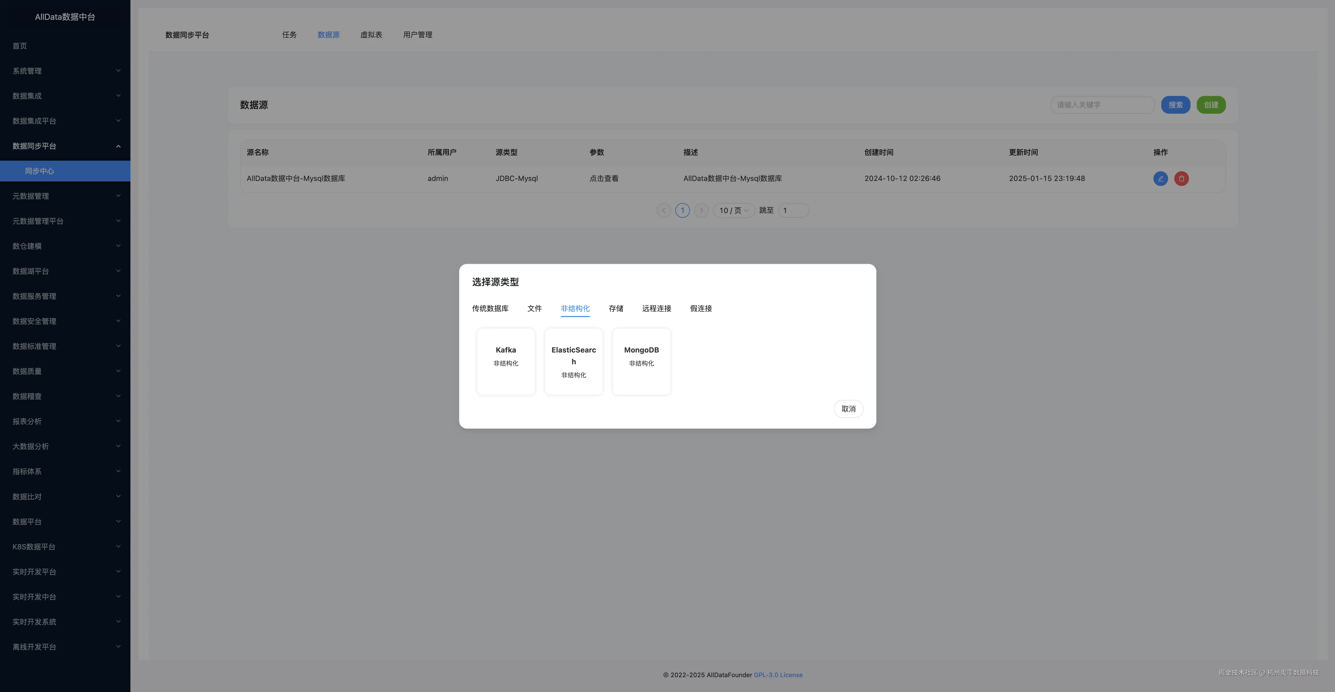Go to previous page arrow
Viewport: 1335px width, 692px height.
click(663, 210)
